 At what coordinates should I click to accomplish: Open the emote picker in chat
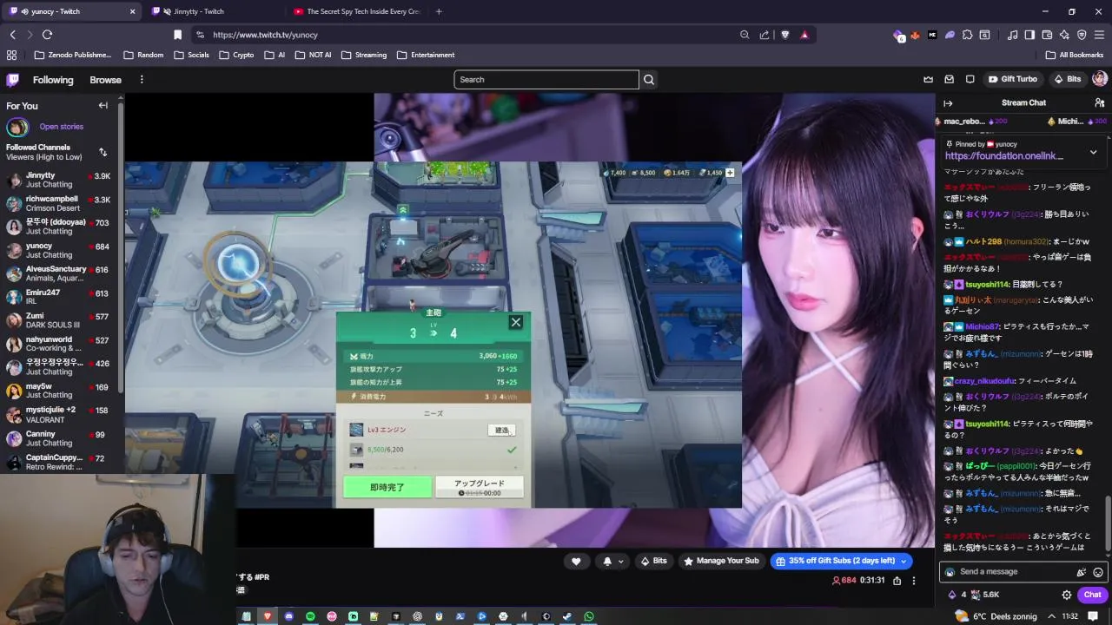[x=1098, y=572]
